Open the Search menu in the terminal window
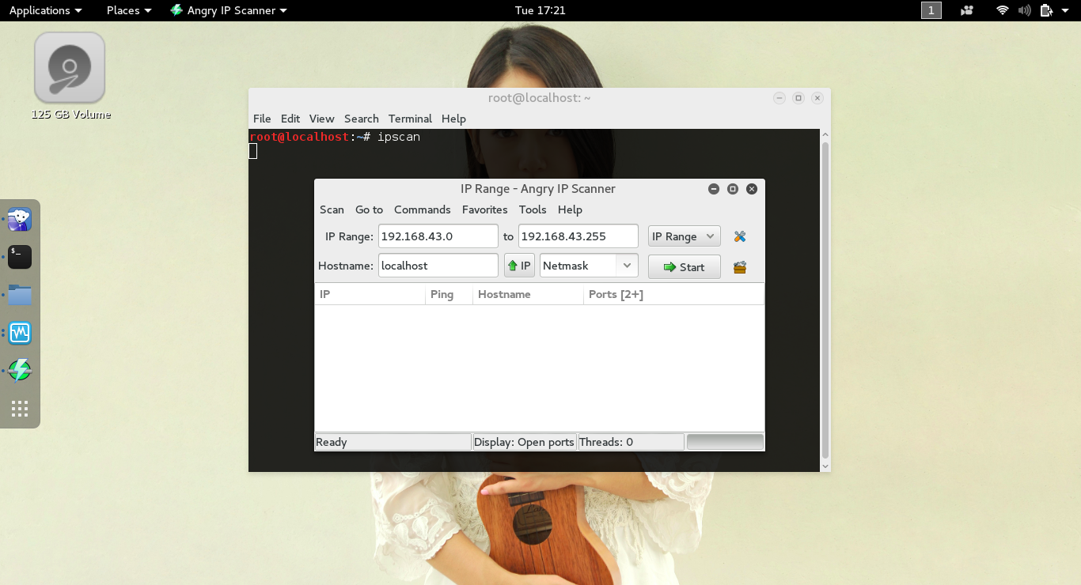Viewport: 1081px width, 585px height. click(362, 119)
